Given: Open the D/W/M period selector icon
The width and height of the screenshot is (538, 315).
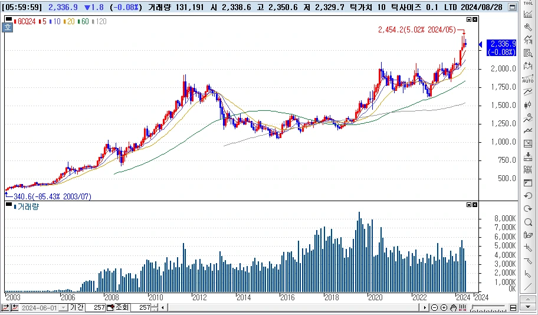Looking at the screenshot, I should (x=528, y=170).
